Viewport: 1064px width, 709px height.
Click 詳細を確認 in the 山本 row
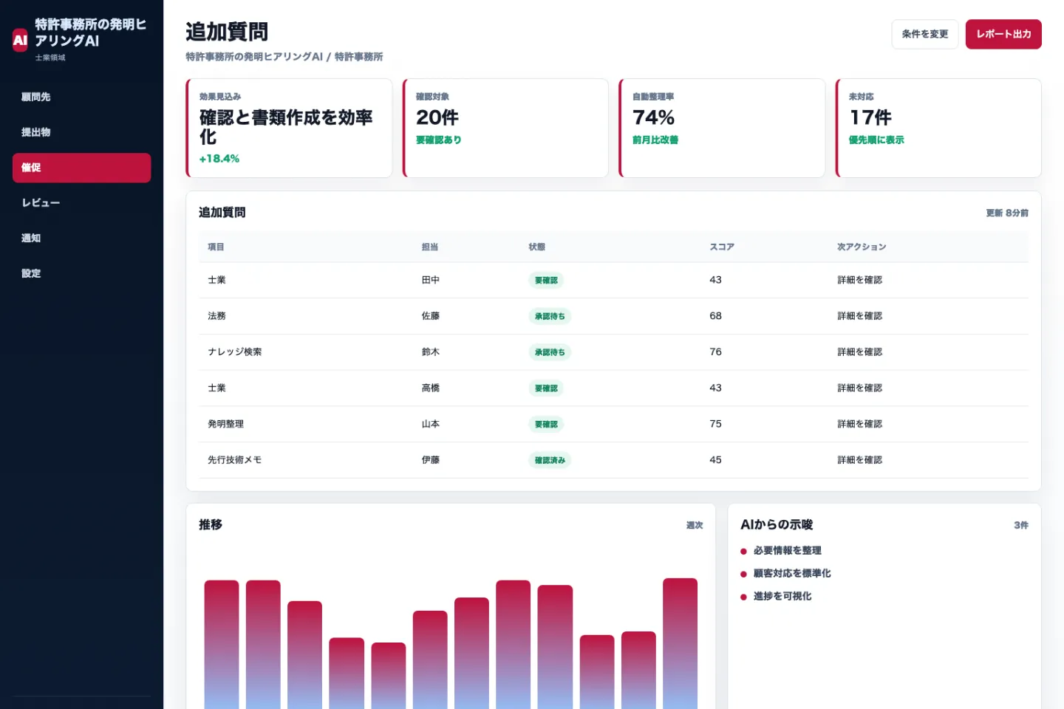860,424
